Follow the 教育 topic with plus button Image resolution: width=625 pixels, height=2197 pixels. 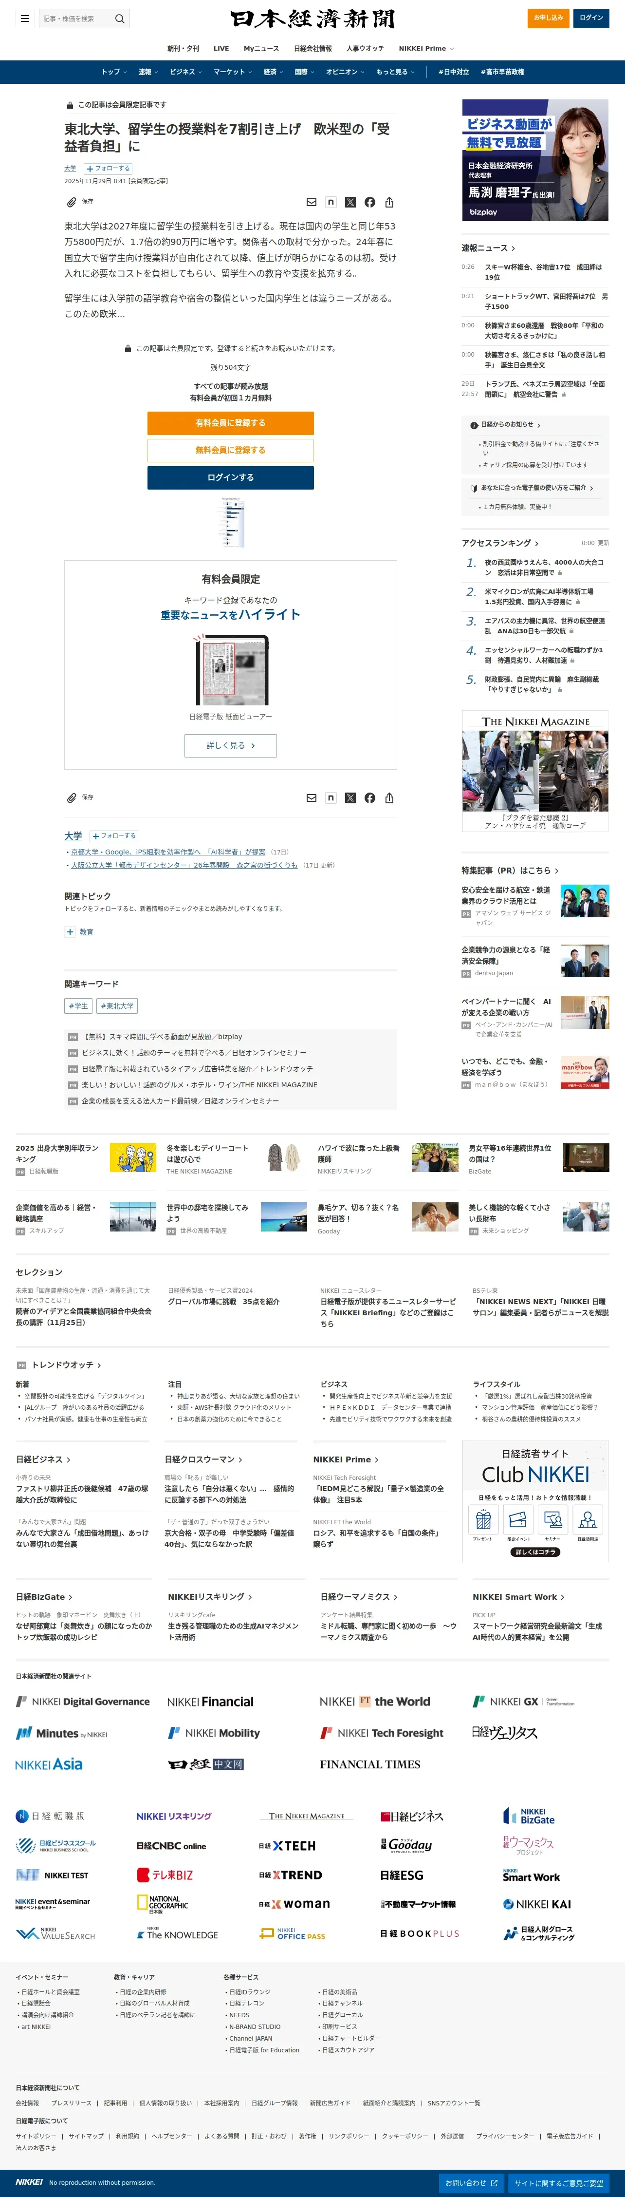pyautogui.click(x=70, y=932)
